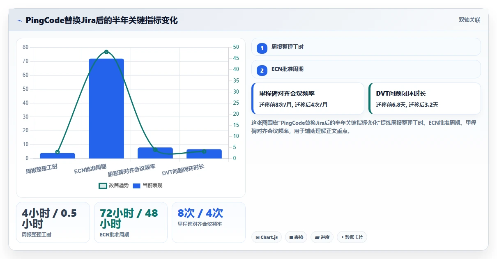Click the blue 当前表现 legend swatch
Viewport: 497px width, 259px height.
tap(137, 186)
